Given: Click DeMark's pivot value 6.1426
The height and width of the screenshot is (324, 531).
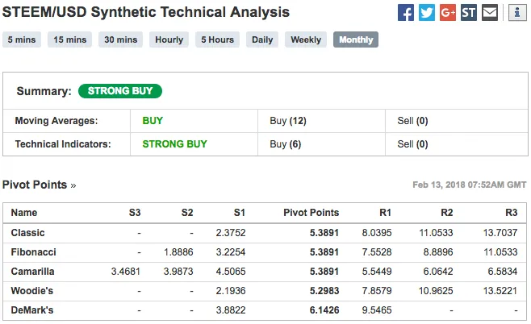Looking at the screenshot, I should [324, 309].
